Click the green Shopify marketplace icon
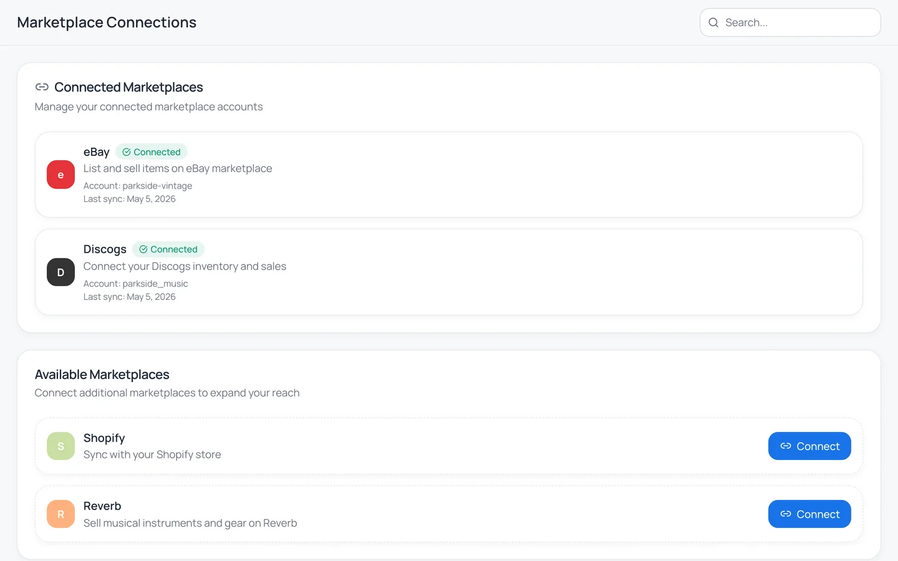Screen dimensions: 898x561 pos(60,446)
